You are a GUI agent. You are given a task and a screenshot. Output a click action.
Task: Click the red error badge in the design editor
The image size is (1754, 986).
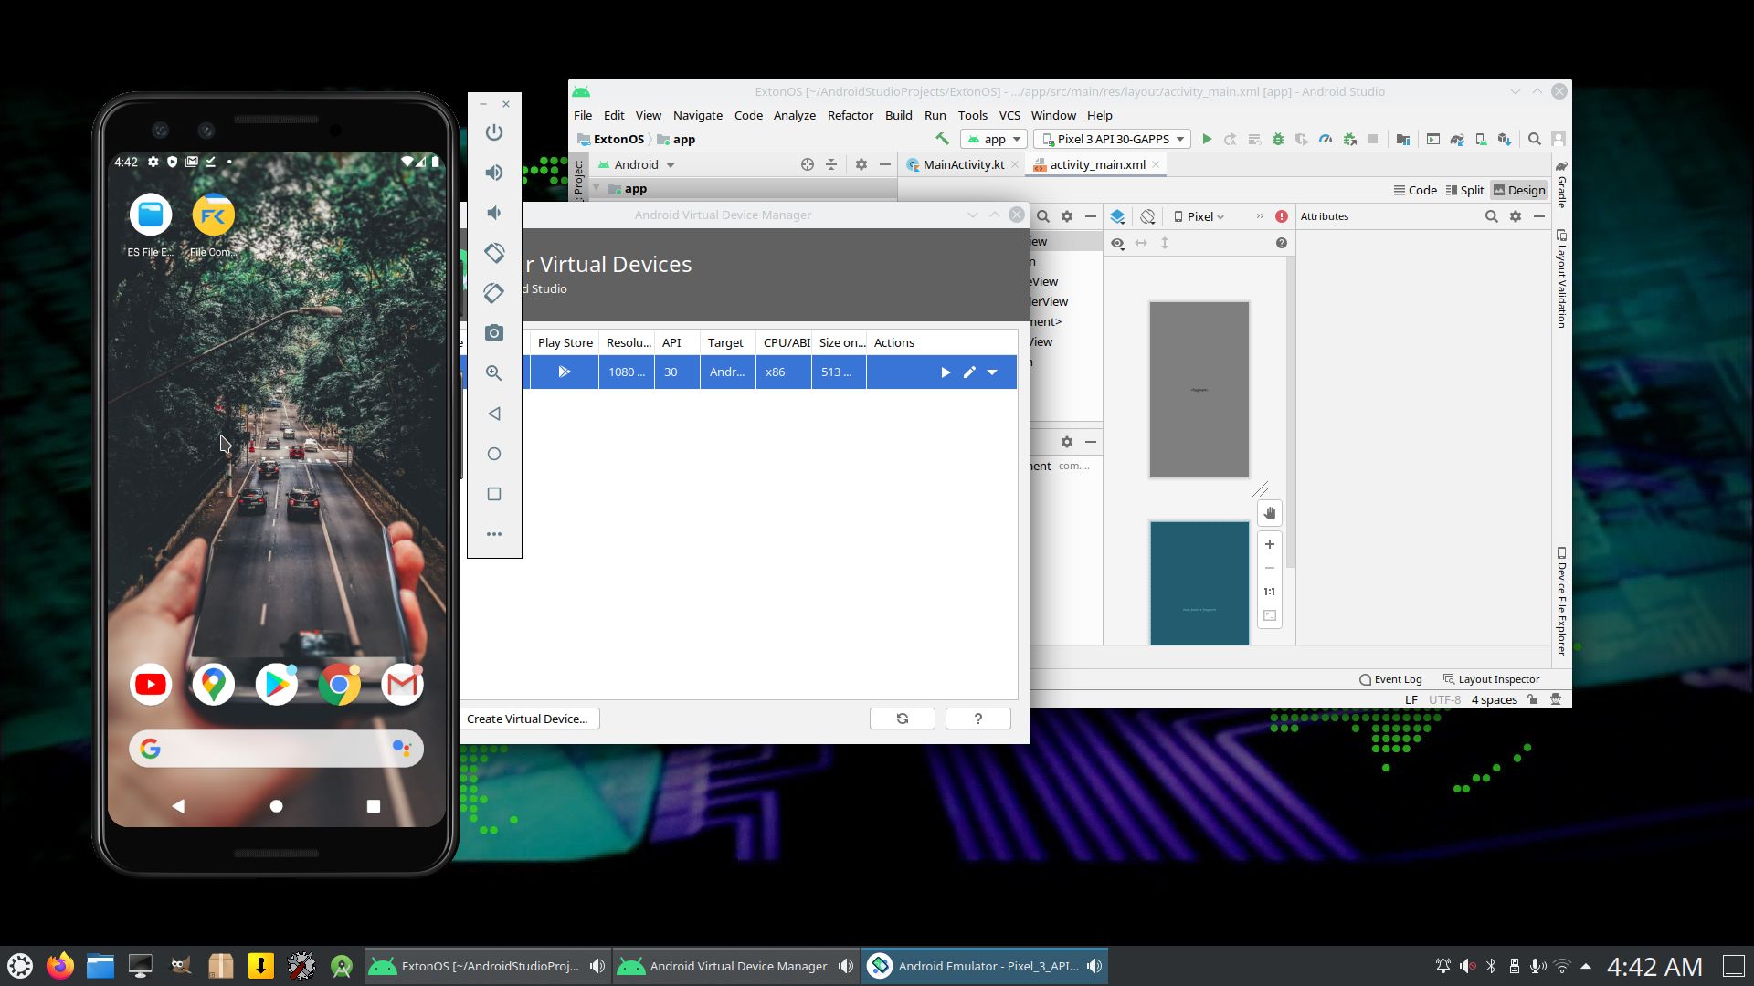tap(1281, 216)
